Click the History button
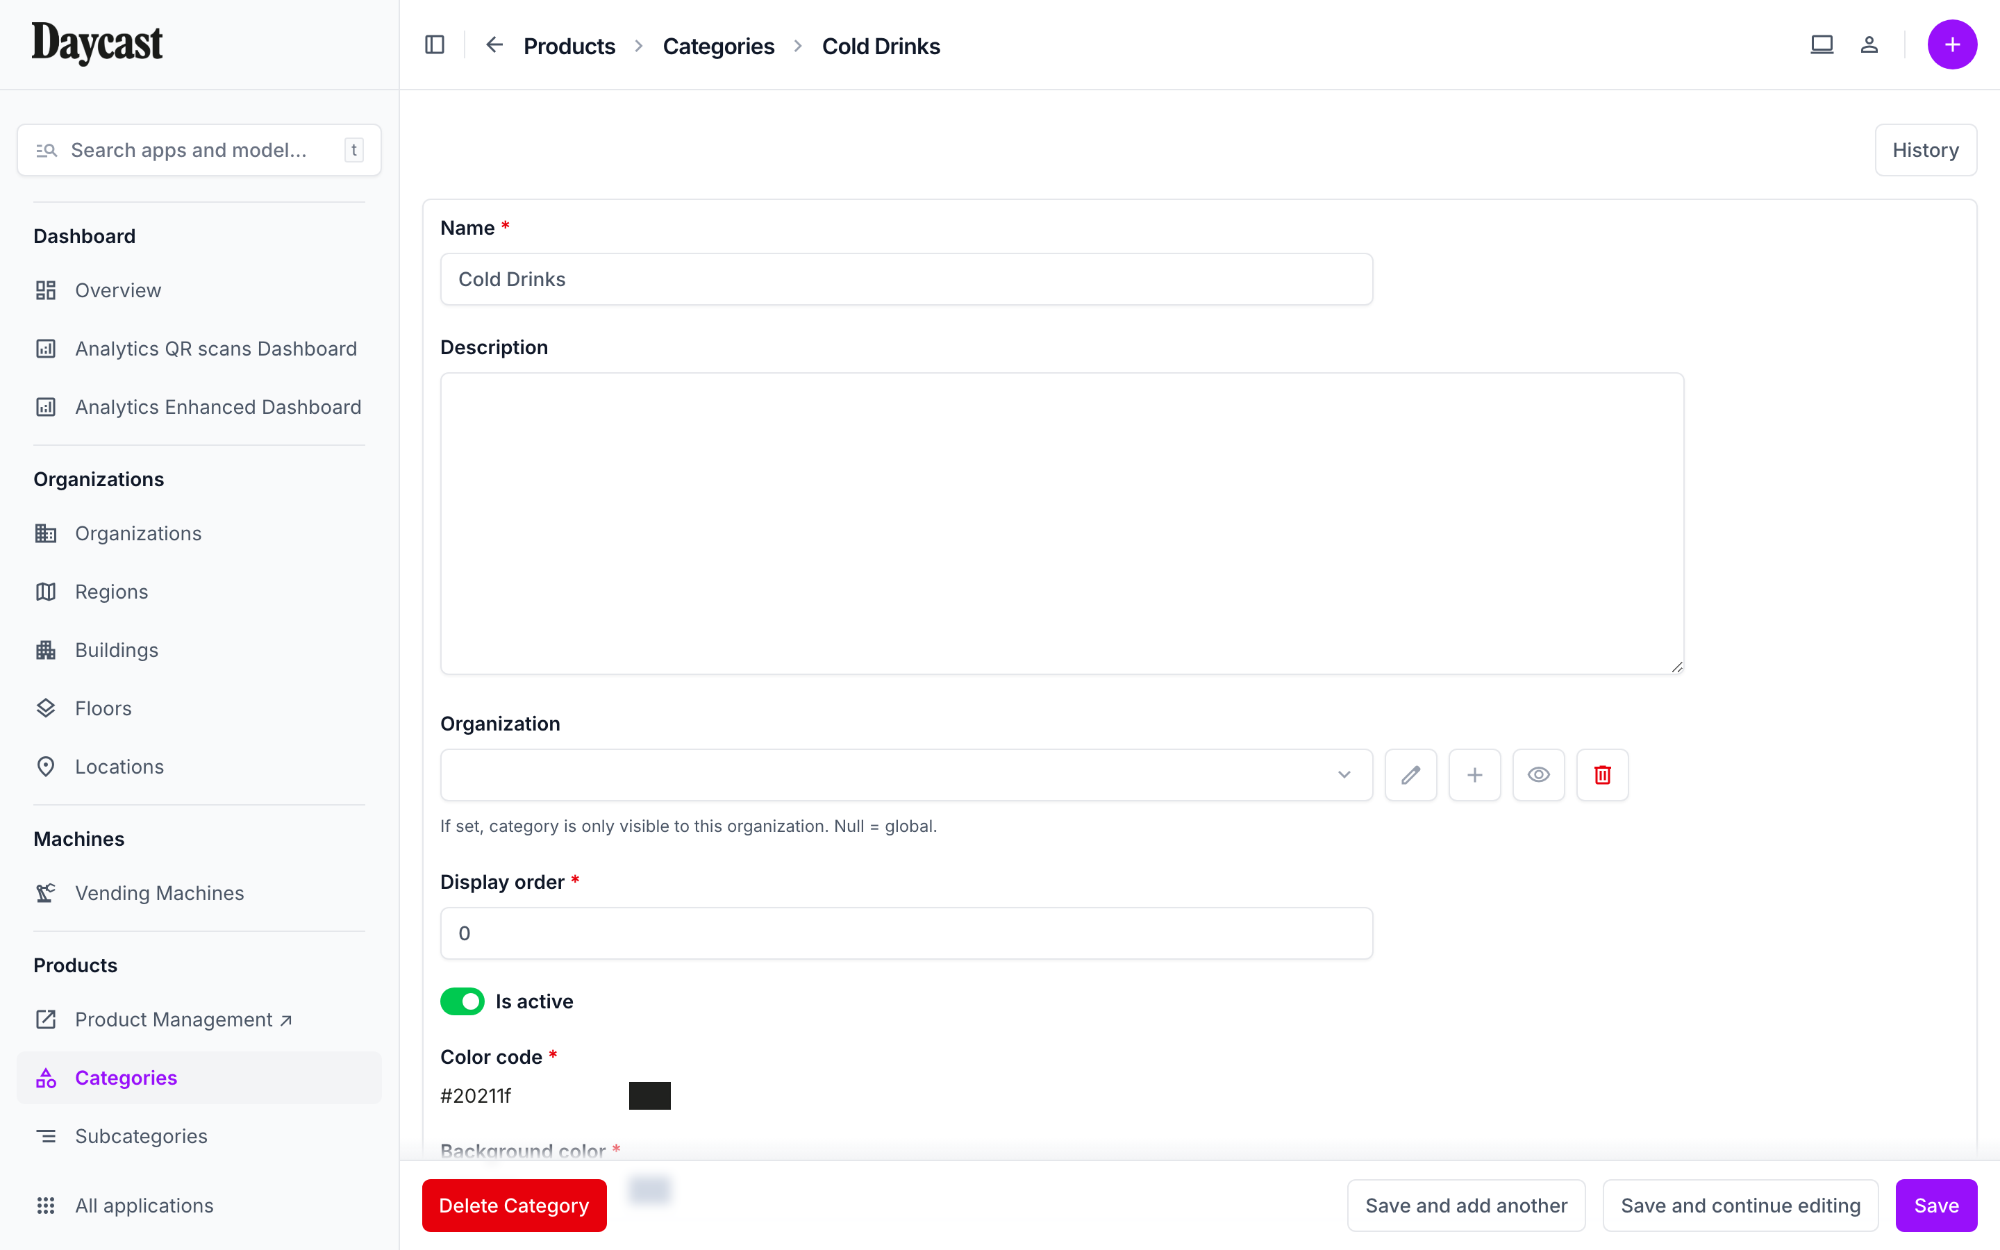This screenshot has width=2000, height=1250. [1925, 149]
